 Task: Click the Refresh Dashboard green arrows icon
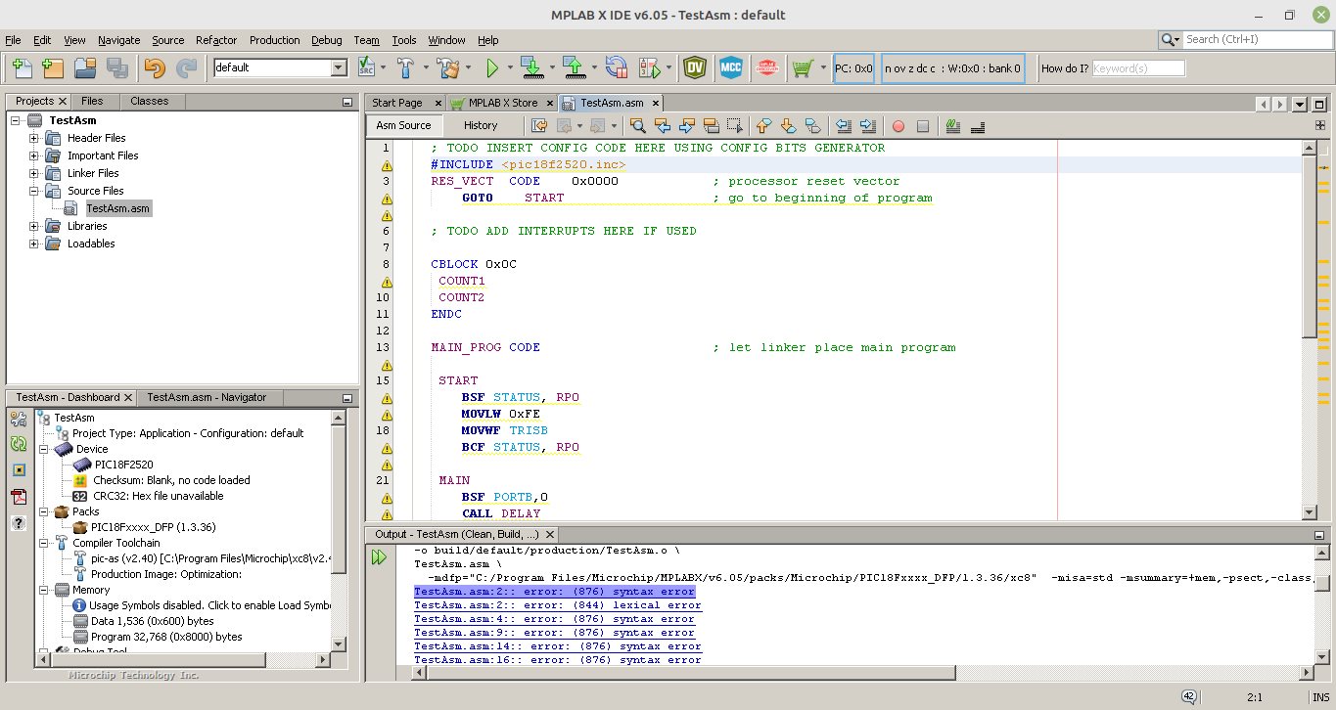tap(19, 444)
